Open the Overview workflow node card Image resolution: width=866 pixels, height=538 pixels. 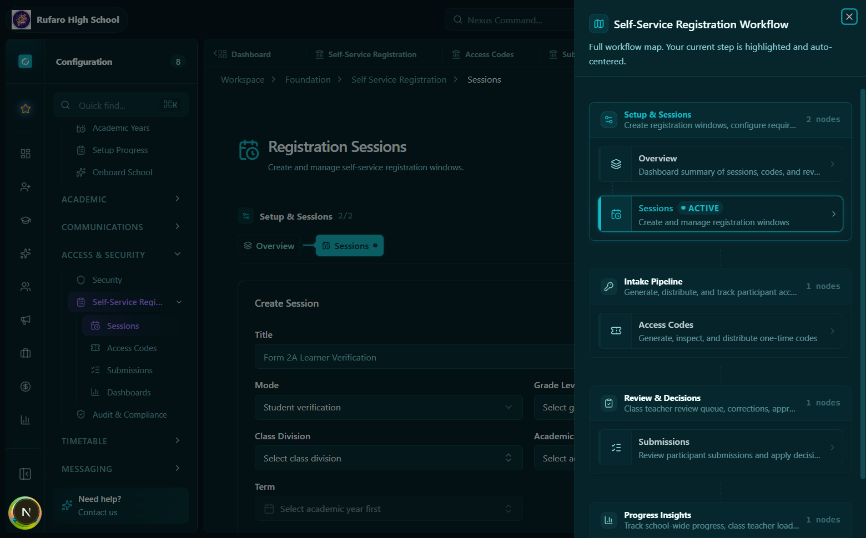click(721, 164)
